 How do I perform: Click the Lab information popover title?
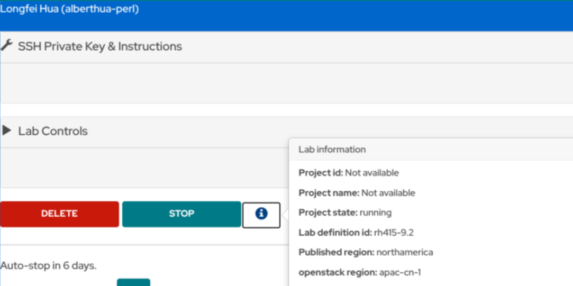(332, 150)
